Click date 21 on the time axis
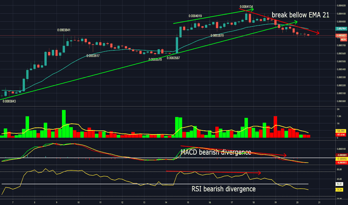 [319, 202]
